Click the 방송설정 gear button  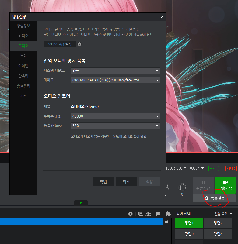click(x=214, y=198)
